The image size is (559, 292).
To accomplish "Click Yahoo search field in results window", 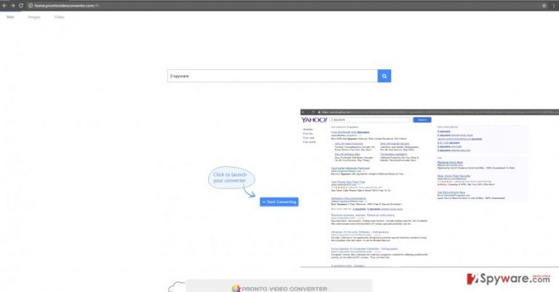I will (370, 120).
